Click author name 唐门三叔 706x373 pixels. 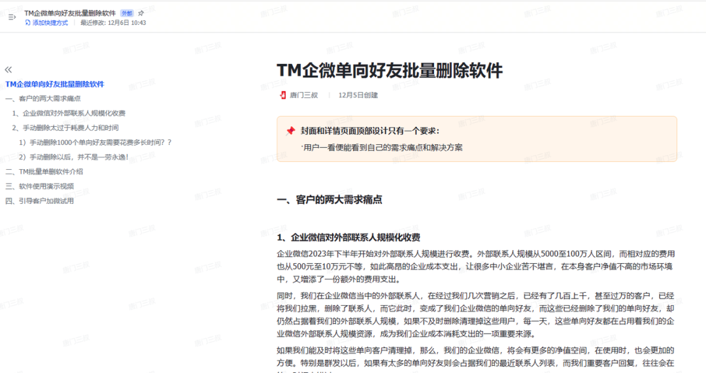[x=304, y=95]
